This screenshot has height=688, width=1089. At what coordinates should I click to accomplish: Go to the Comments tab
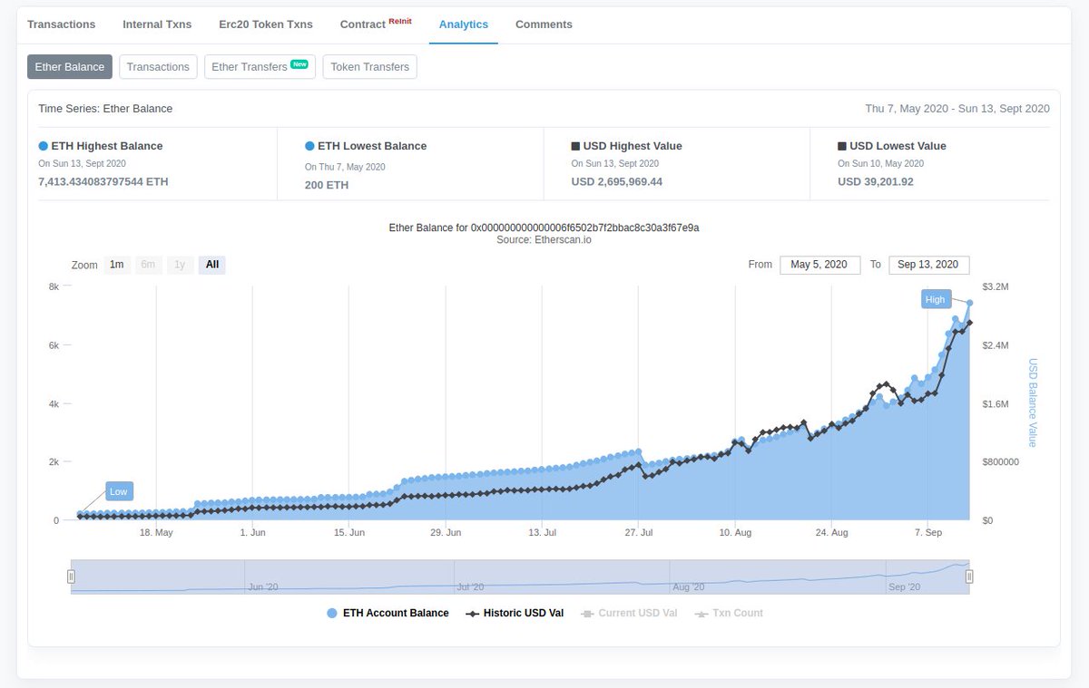tap(544, 24)
